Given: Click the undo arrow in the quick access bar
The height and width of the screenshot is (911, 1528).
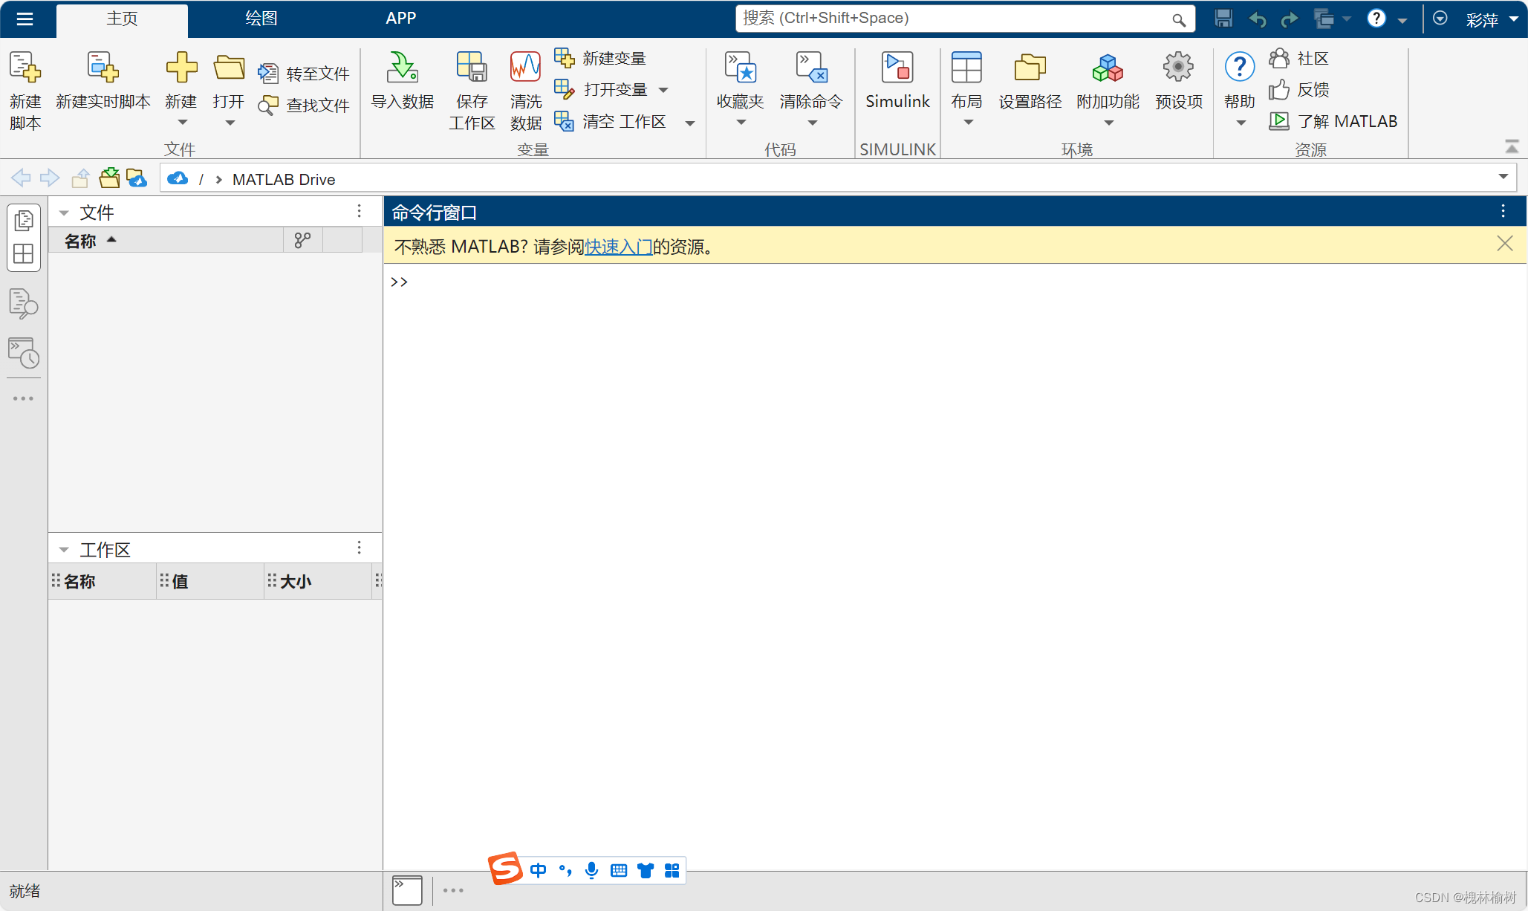Looking at the screenshot, I should click(1258, 19).
